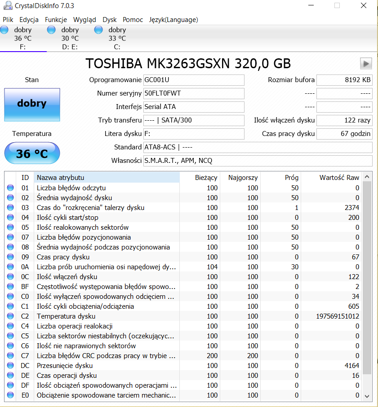This screenshot has width=378, height=407.
Task: Click the attribute list vertical scrollbar thumb
Action: click(367, 278)
